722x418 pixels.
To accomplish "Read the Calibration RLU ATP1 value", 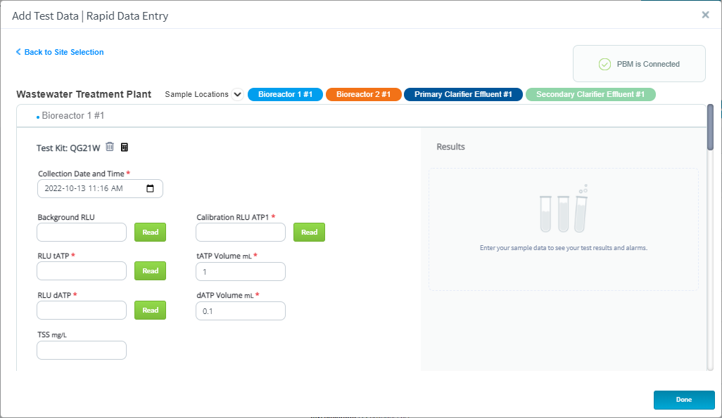I will (309, 233).
